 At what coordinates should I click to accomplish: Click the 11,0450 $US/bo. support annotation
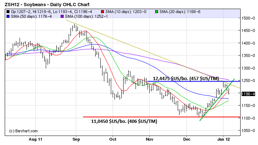[x=124, y=121]
